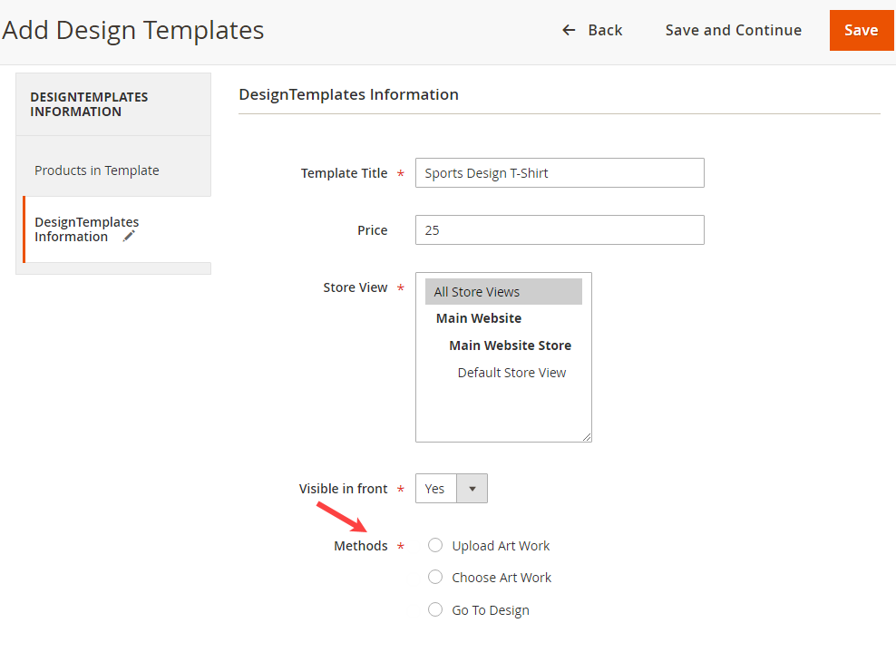Focus the Price text field
The image size is (896, 652).
(560, 230)
